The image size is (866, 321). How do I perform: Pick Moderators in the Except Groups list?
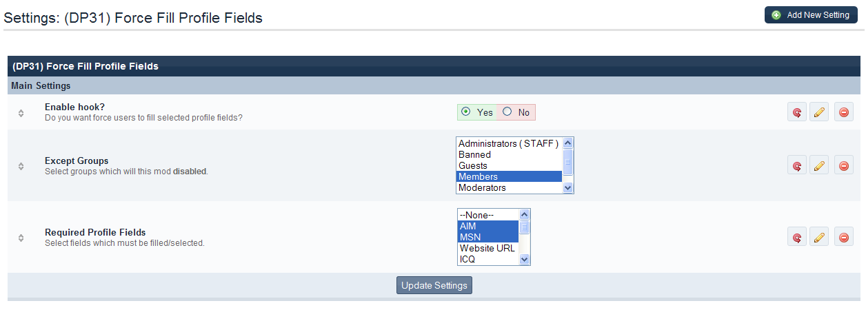click(482, 188)
